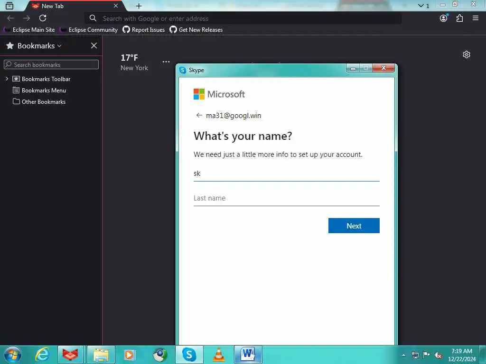Open the Bookmarks sidebar dropdown header
Image resolution: width=486 pixels, height=364 pixels.
tap(34, 46)
